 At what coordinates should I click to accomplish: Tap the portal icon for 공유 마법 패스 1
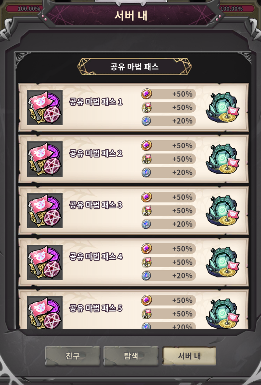click(x=223, y=107)
